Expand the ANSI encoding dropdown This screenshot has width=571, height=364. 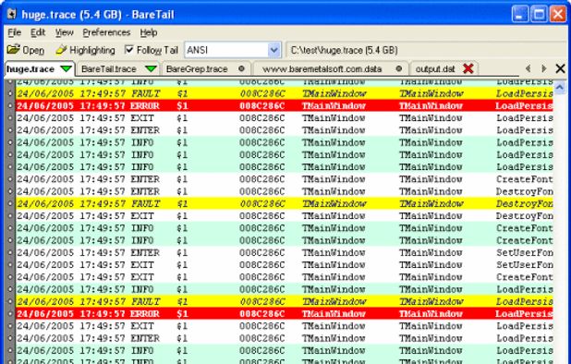(273, 50)
